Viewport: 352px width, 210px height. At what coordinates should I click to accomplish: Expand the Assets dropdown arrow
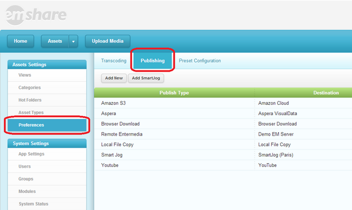point(73,41)
